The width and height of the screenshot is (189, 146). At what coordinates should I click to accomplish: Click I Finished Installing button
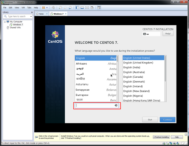pos(161,137)
